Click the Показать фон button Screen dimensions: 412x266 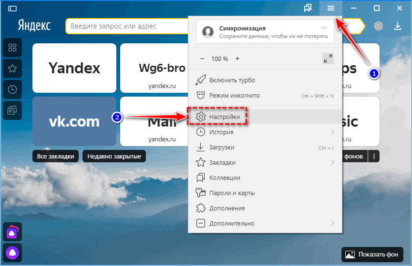click(x=372, y=254)
